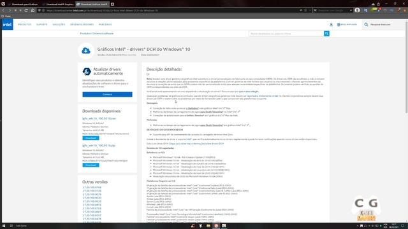Download the igfx_win10_100.9316.zip file
This screenshot has height=229, width=408.
(91, 165)
